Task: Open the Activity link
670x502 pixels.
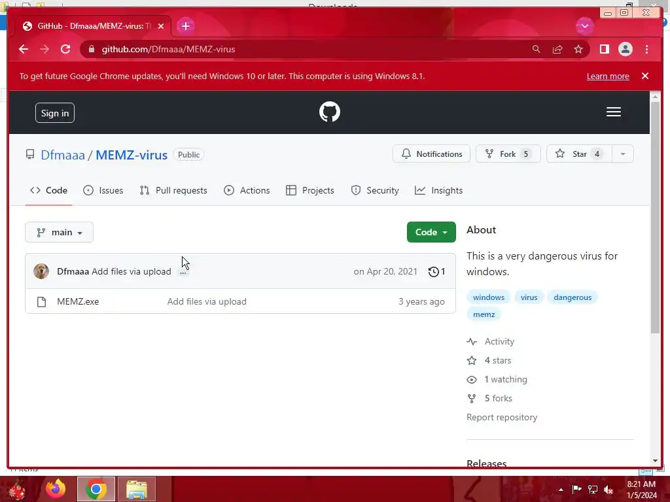Action: click(491, 341)
